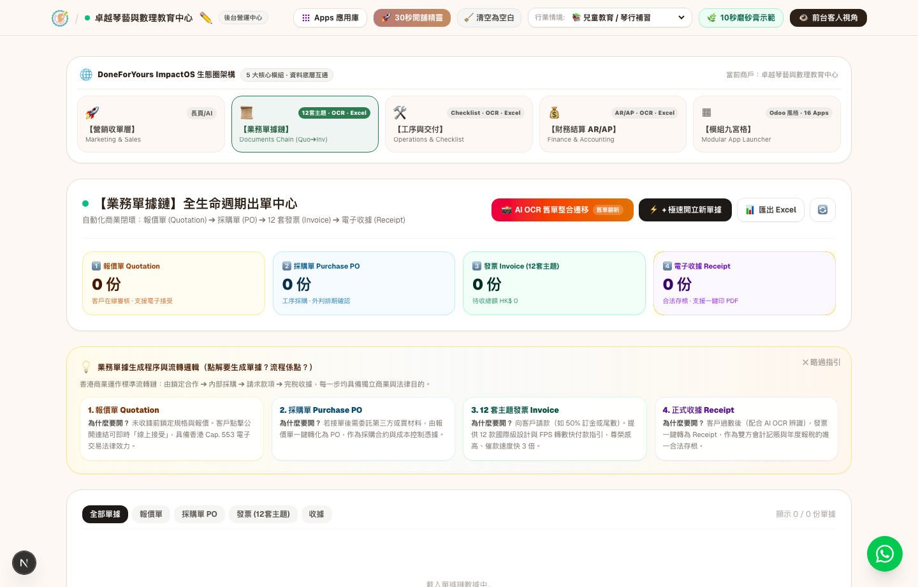Open the 採購單 Purchase PO stats card
The image size is (918, 587).
point(364,283)
